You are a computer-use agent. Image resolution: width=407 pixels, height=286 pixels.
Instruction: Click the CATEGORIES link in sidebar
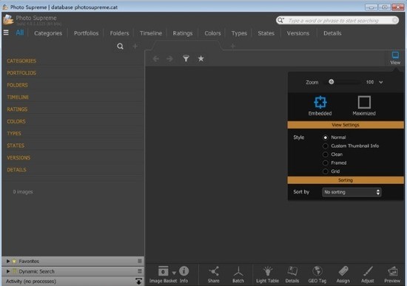click(21, 61)
